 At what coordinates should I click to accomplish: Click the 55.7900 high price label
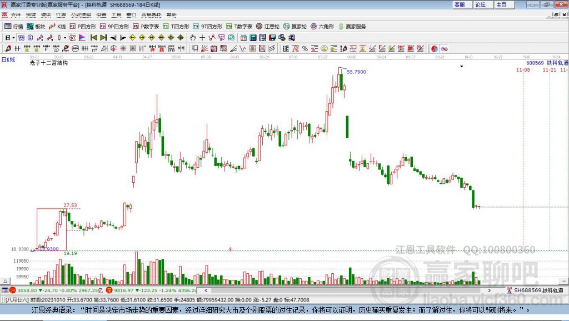(x=356, y=72)
